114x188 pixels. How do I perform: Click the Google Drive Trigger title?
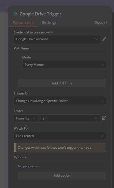[x=40, y=14]
